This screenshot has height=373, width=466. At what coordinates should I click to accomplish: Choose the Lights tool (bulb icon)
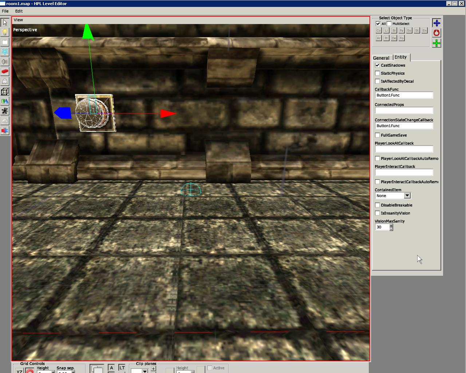[x=5, y=32]
